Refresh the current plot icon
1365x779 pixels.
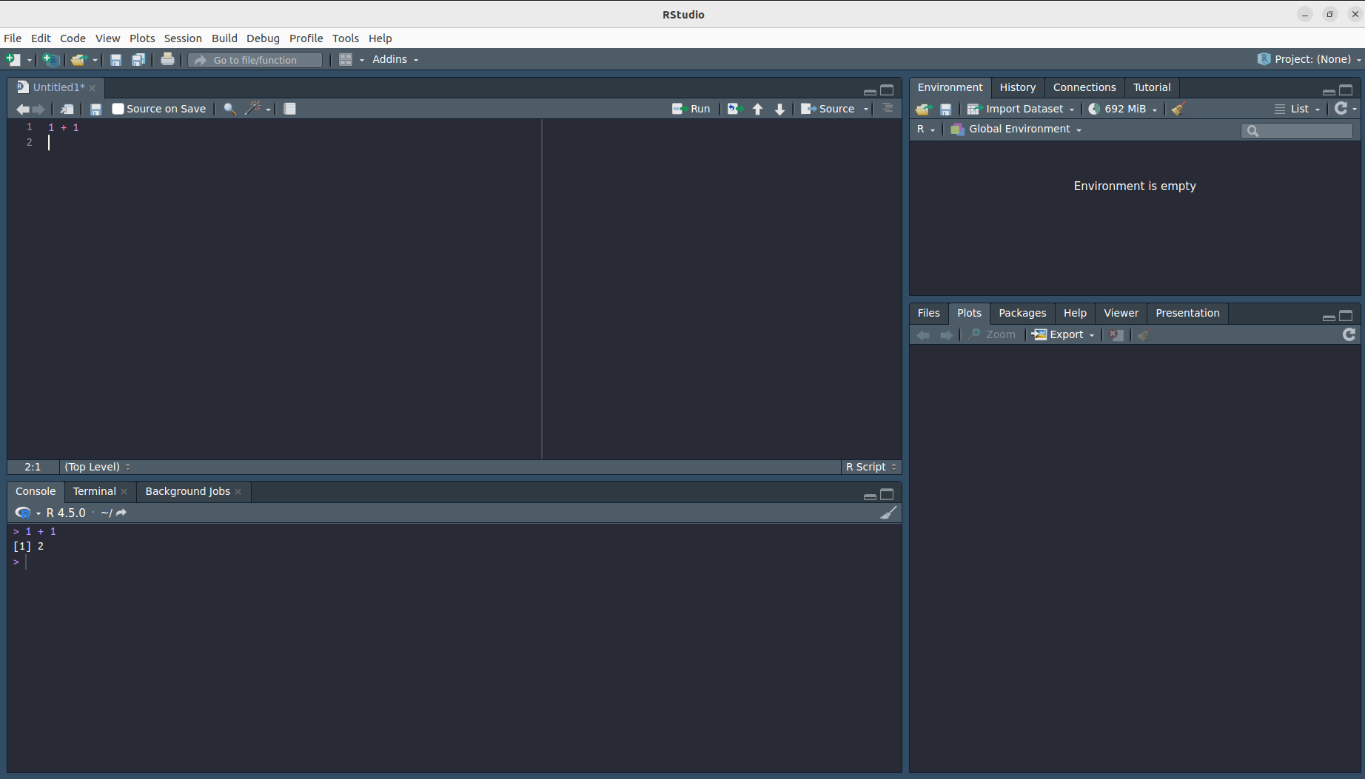tap(1349, 334)
